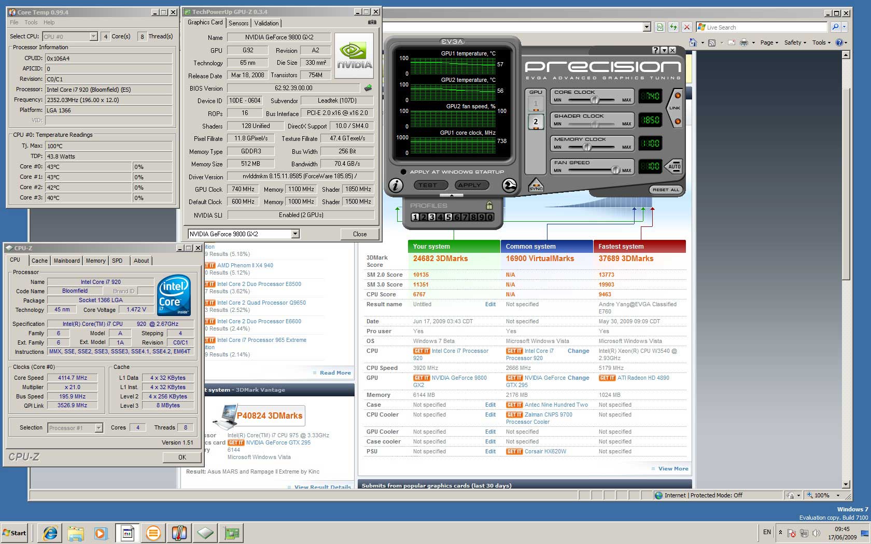Click the Read Mail envelope icon
This screenshot has height=544, width=871.
(x=732, y=42)
